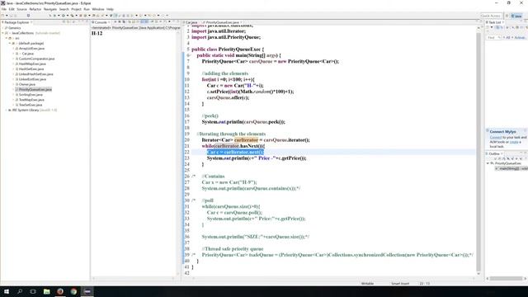
Task: Collapse all in Package Explorer toolbar
Action: point(64,22)
